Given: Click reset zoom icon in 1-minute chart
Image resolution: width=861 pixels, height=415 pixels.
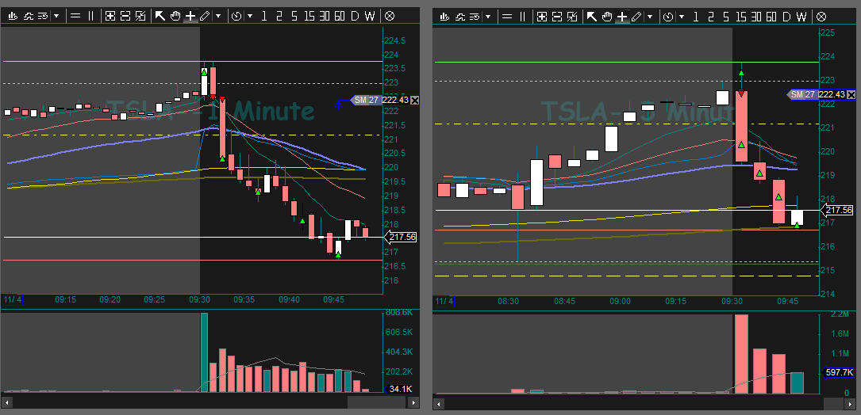Looking at the screenshot, I should tap(140, 16).
